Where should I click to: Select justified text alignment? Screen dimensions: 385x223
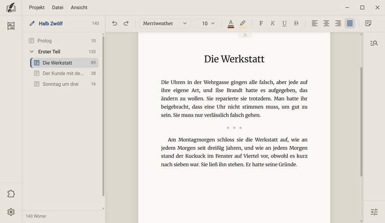coord(350,23)
